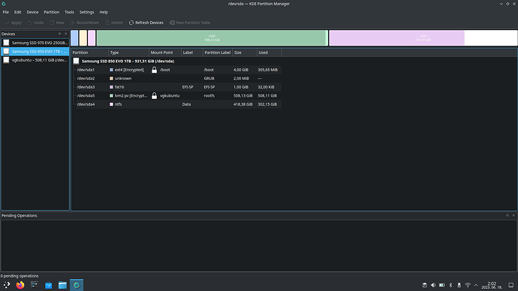Open the Settings menu
The width and height of the screenshot is (518, 291).
click(x=86, y=12)
